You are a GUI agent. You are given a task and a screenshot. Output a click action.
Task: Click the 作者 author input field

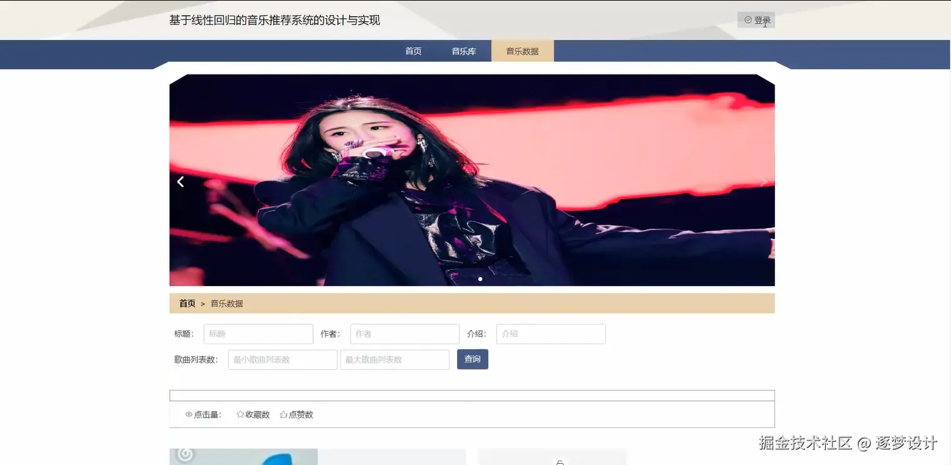point(404,334)
